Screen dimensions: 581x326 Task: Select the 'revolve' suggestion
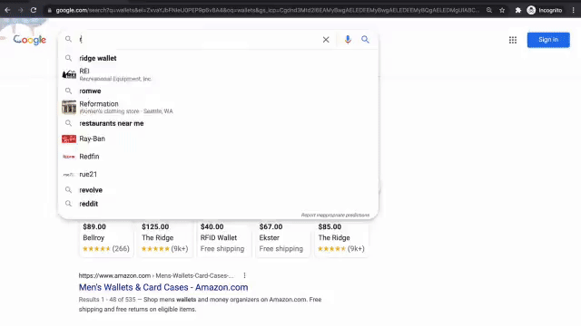(218, 190)
